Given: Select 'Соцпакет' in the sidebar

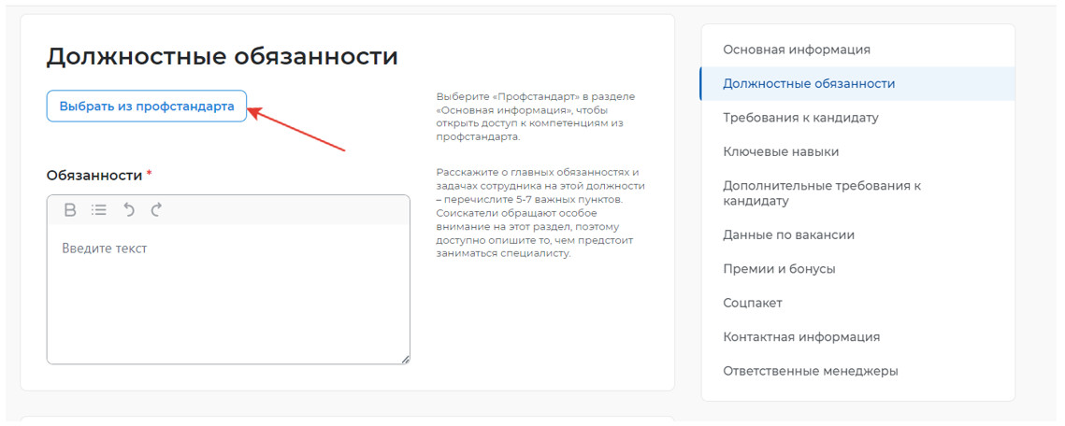Looking at the screenshot, I should point(752,303).
